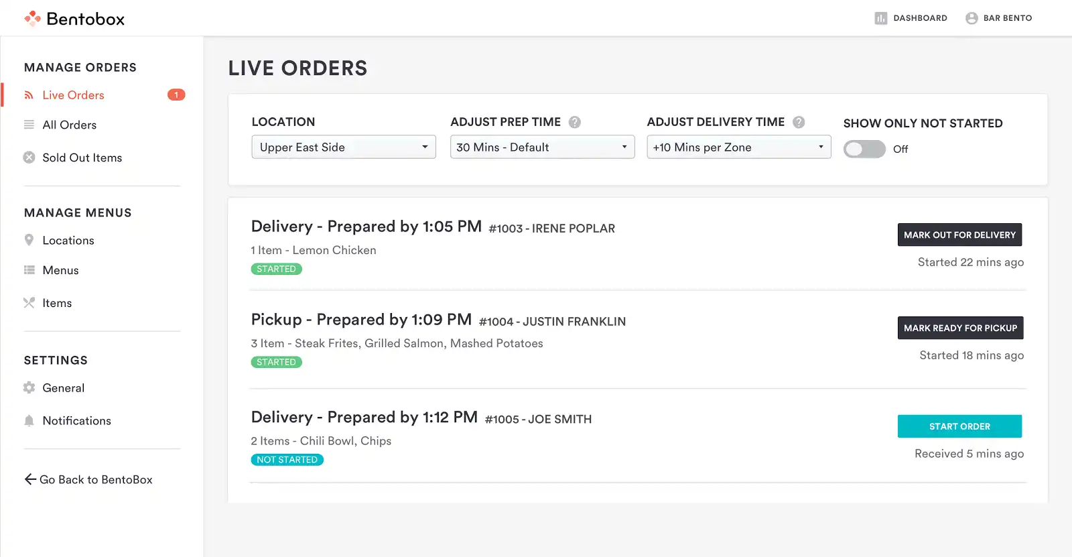Start order #1005 for Joe Smith
Screen dimensions: 1072x557
959,426
